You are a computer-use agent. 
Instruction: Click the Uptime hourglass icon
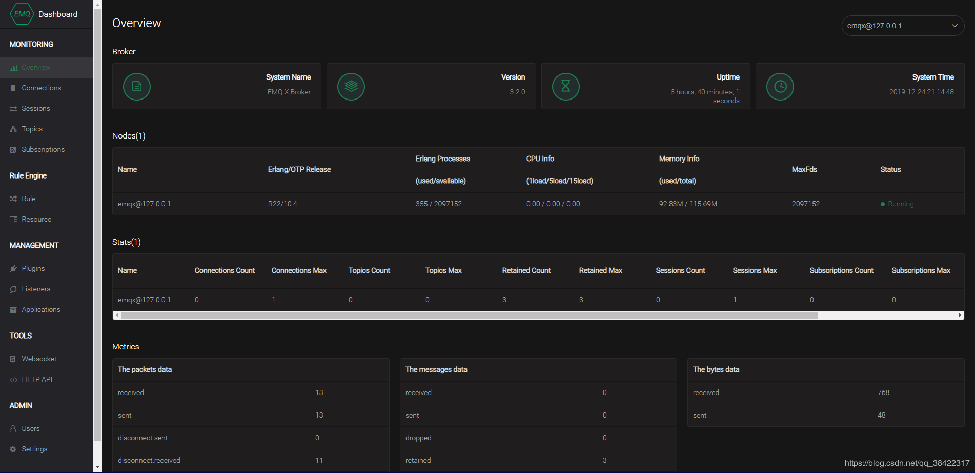[x=566, y=86]
